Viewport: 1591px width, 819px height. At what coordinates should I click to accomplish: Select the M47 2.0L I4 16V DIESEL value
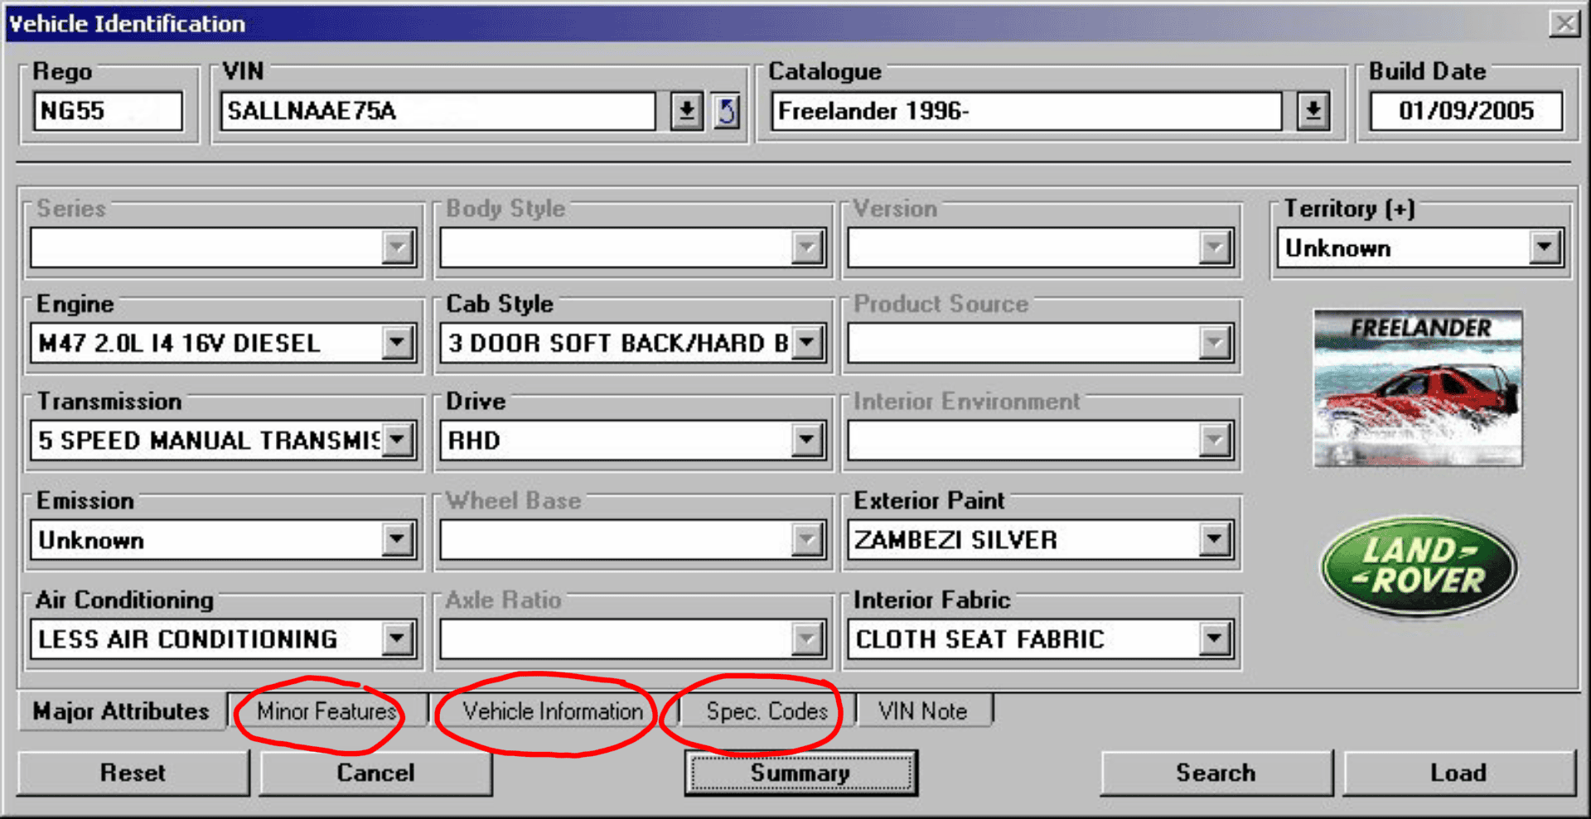(179, 342)
